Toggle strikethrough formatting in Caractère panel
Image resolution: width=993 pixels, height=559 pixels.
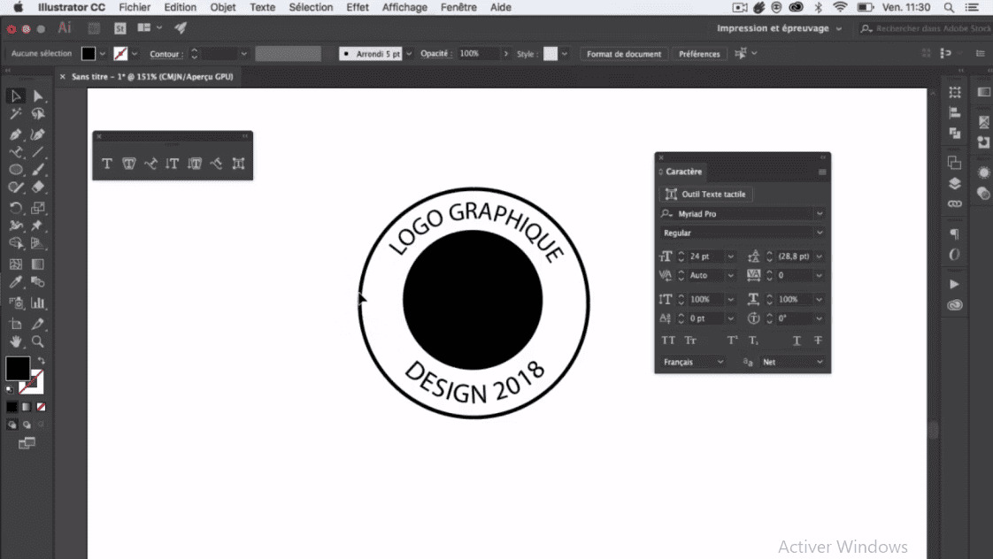tap(818, 340)
